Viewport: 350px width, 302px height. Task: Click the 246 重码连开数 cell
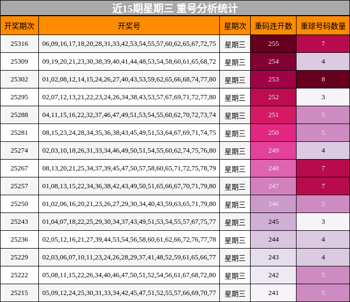(273, 204)
